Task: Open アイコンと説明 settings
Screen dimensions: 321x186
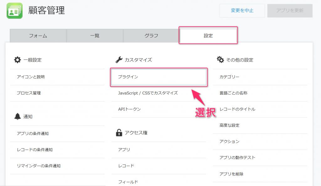Action: [57, 77]
